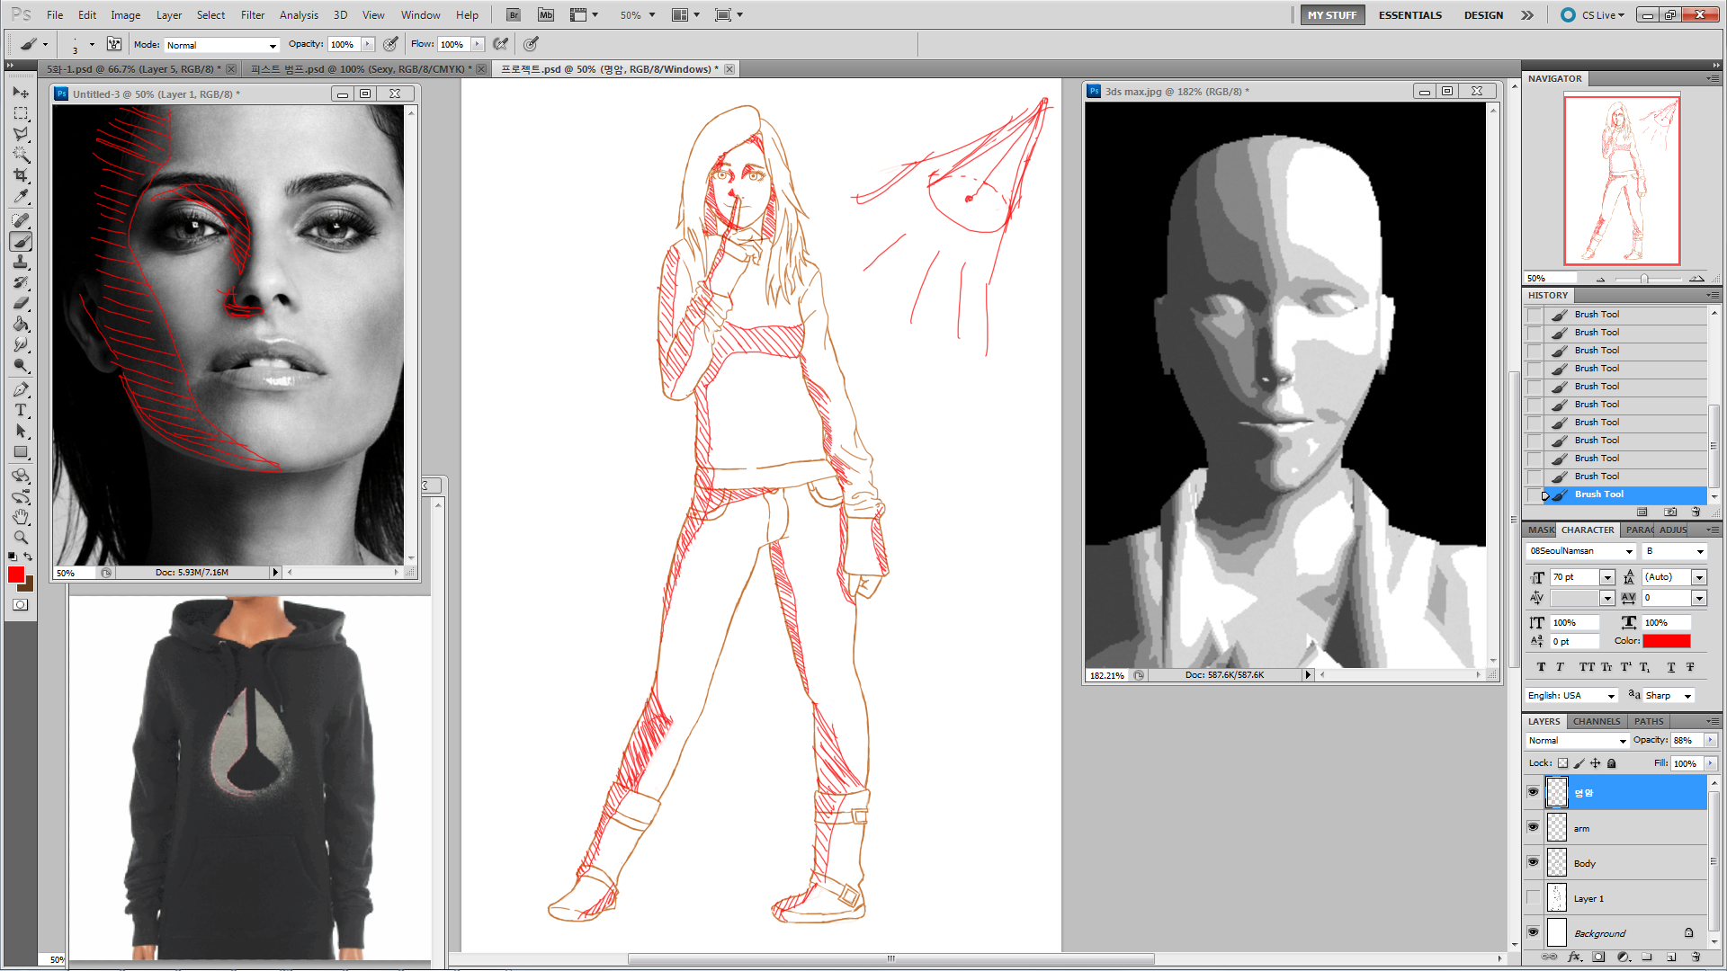This screenshot has width=1727, height=971.
Task: Open the Layer menu
Action: tap(169, 15)
